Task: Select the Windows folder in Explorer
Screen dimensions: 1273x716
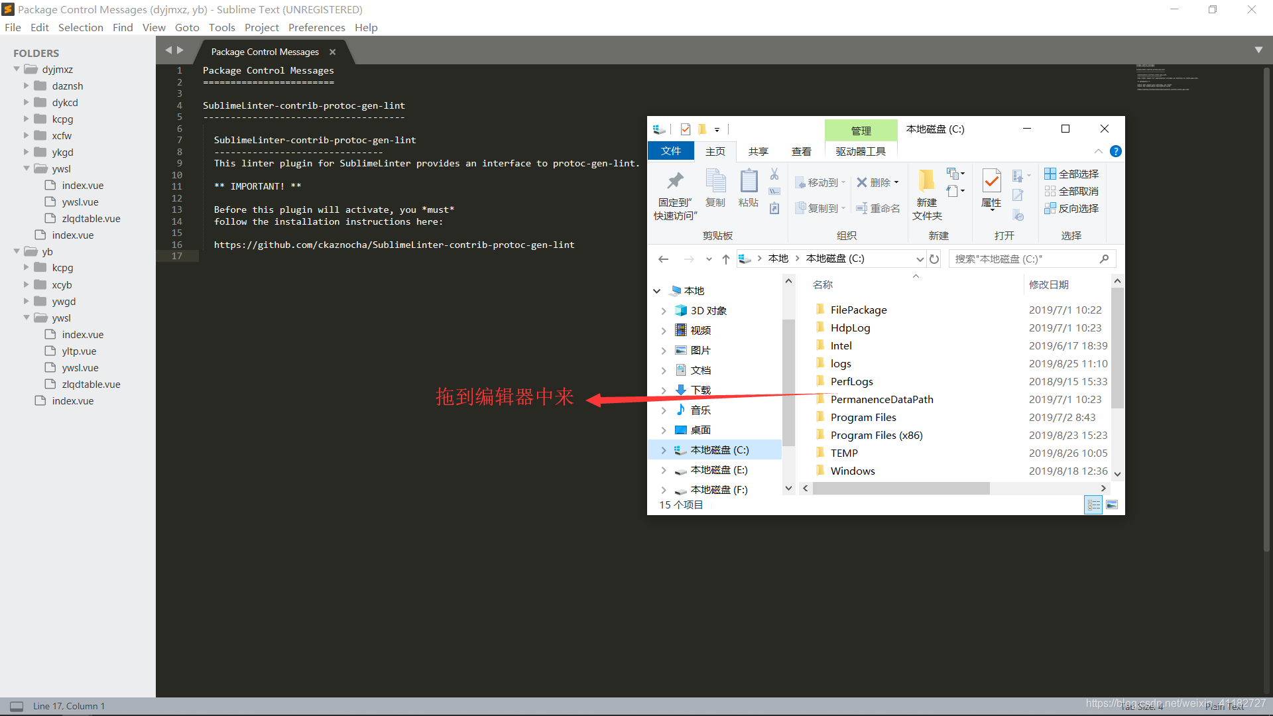Action: [853, 471]
